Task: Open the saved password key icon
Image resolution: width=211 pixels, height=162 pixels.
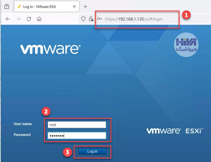Action: click(100, 19)
